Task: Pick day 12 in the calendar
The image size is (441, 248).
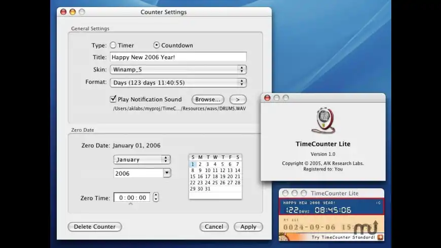Action: click(223, 170)
